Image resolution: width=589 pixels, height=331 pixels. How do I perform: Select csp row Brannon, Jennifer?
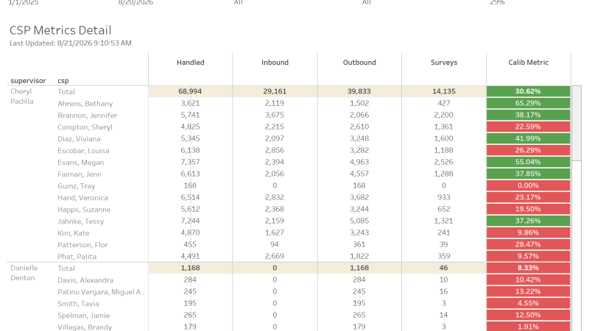click(87, 115)
